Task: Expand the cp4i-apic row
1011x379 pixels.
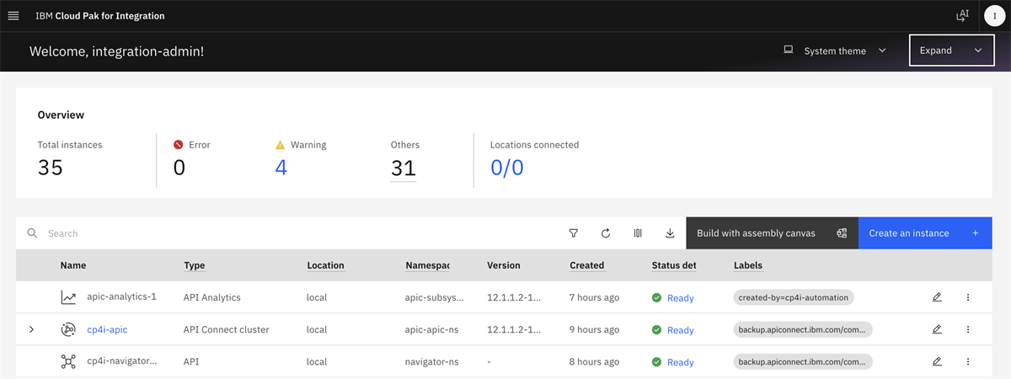Action: point(32,329)
